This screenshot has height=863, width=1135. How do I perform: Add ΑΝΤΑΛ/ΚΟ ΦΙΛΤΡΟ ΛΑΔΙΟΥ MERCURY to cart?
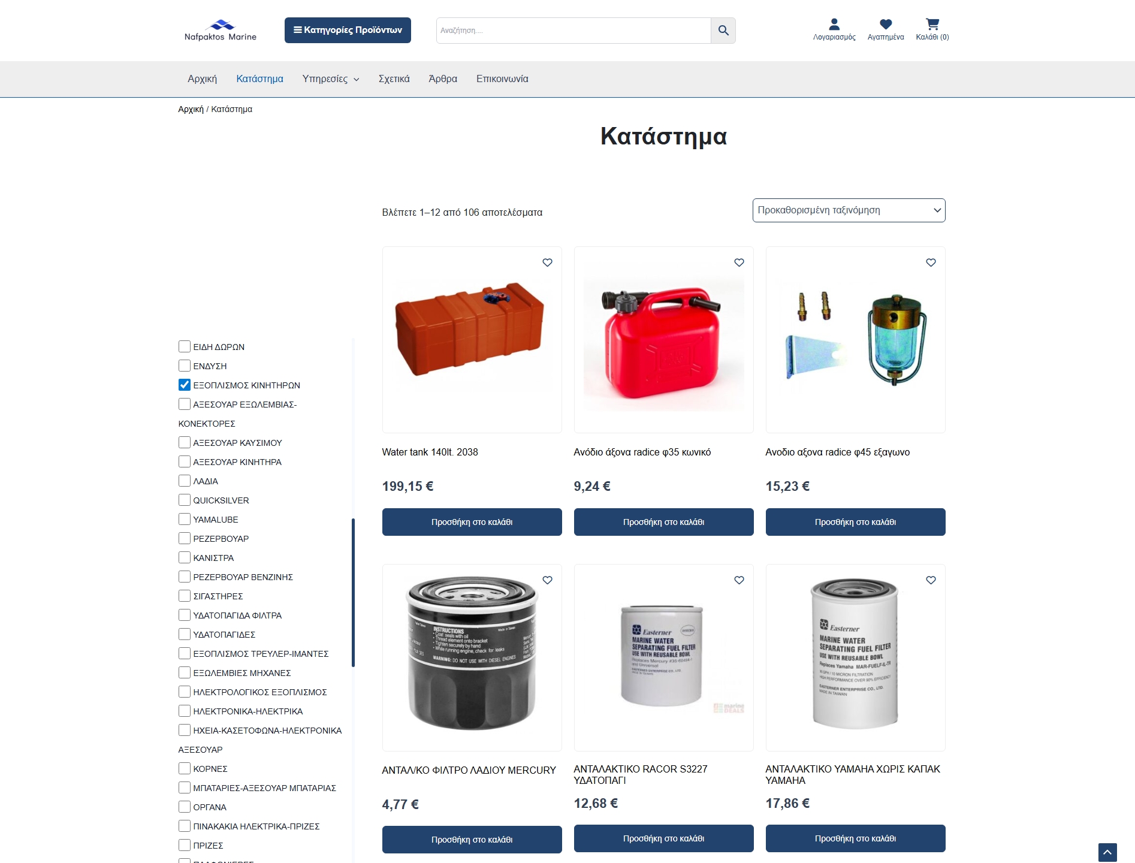pos(472,840)
